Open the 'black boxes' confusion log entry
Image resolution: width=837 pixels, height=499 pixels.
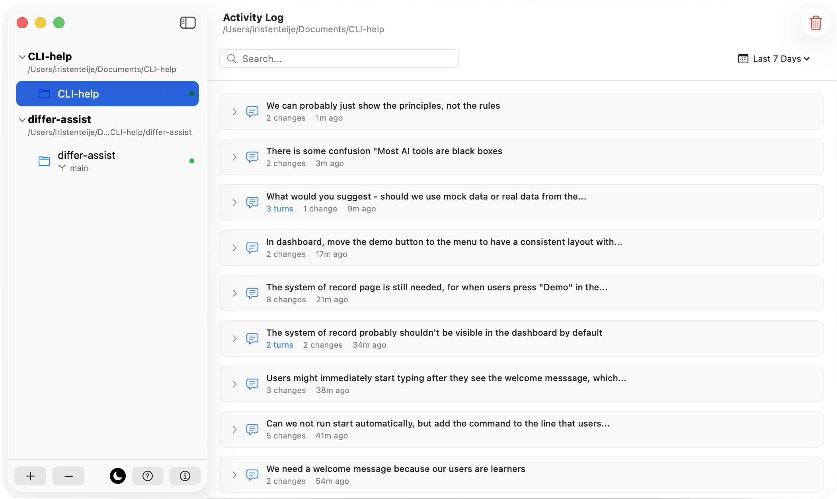384,151
